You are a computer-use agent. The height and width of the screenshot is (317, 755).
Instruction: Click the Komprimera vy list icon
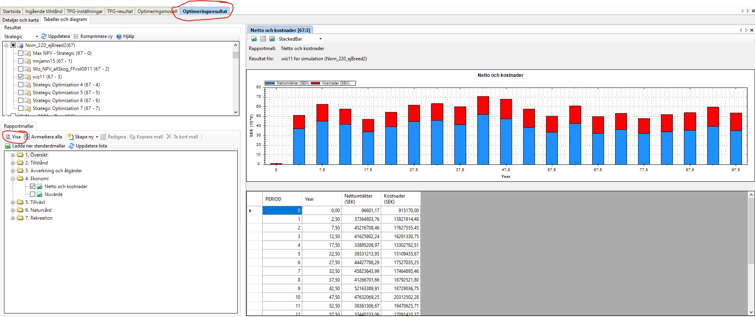coord(76,36)
